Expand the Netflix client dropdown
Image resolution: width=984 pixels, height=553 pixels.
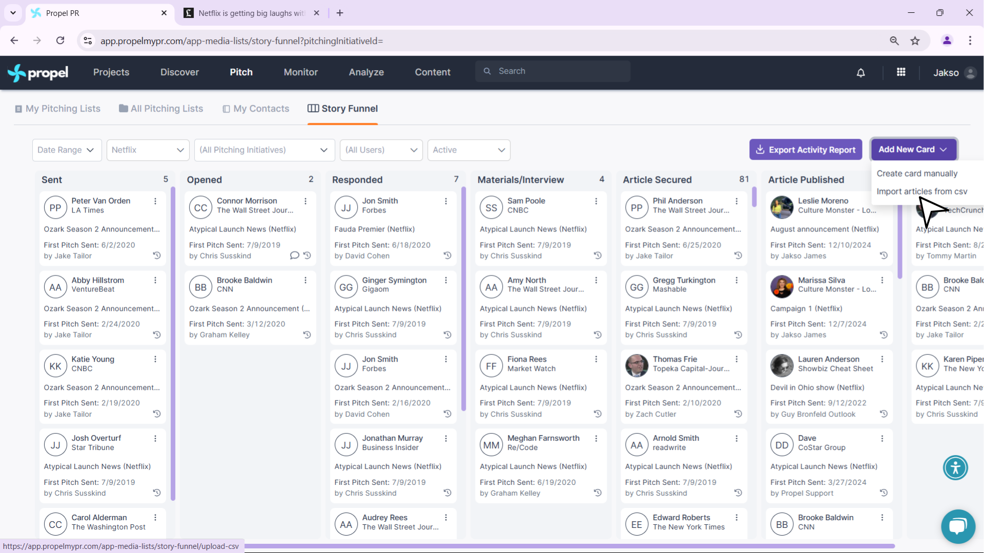[x=148, y=150]
